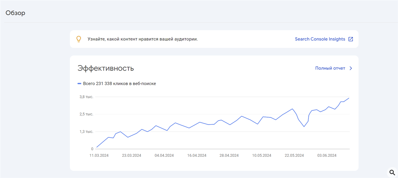
Task: Click the legend text Всего 231 338 кликов
Action: 119,84
